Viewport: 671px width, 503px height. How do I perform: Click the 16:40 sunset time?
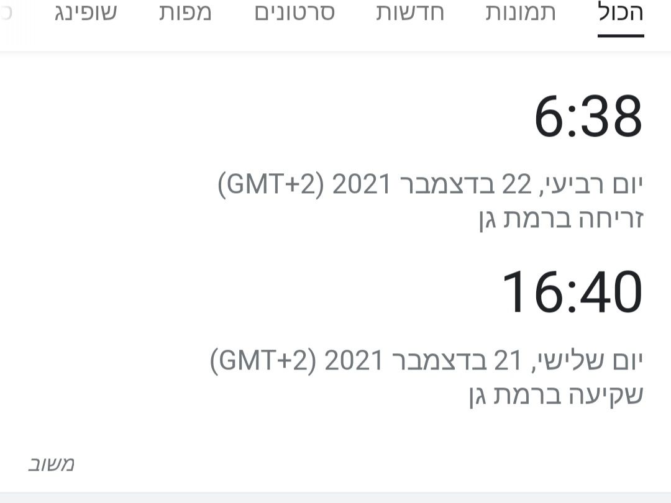572,292
